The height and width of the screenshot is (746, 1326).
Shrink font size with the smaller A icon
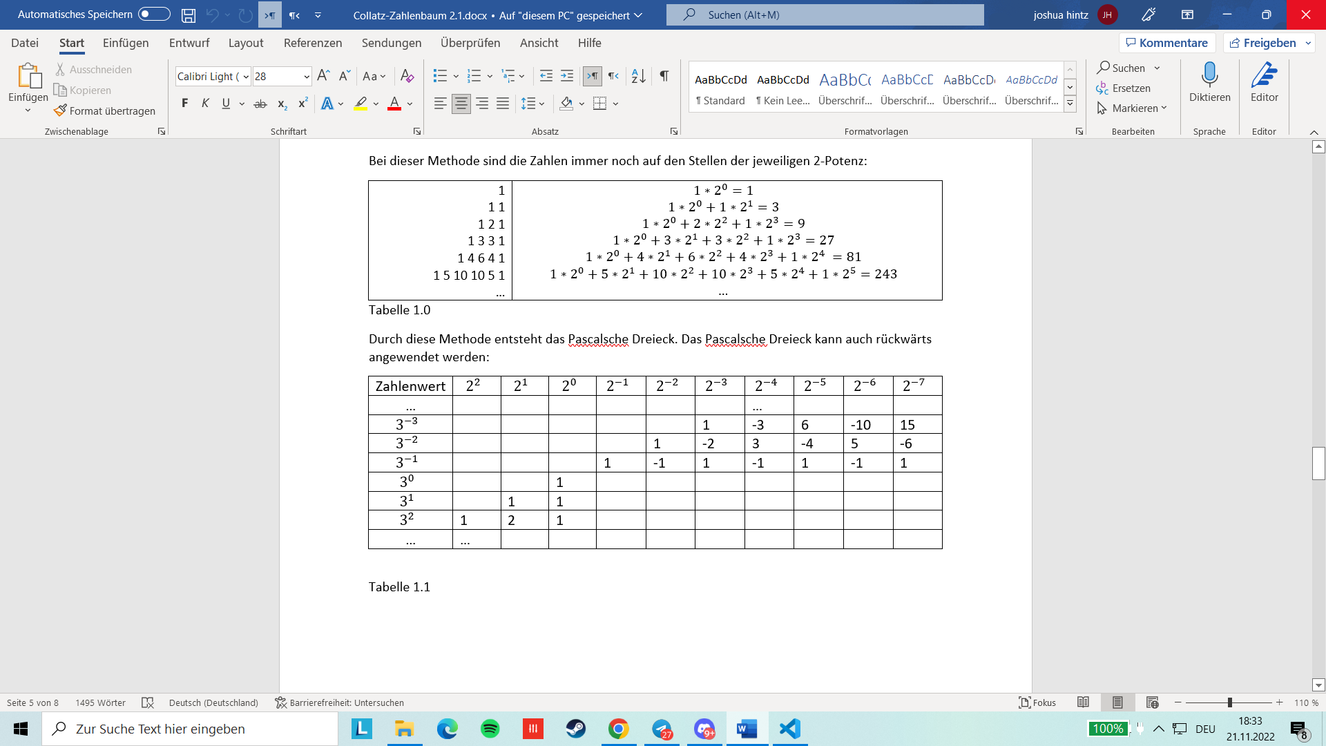pos(345,76)
